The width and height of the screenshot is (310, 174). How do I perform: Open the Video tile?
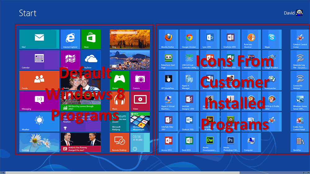pos(140,101)
